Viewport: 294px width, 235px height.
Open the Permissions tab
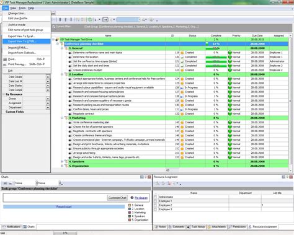point(237,227)
